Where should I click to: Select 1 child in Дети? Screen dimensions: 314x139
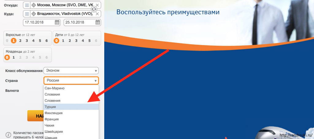(x=63, y=41)
